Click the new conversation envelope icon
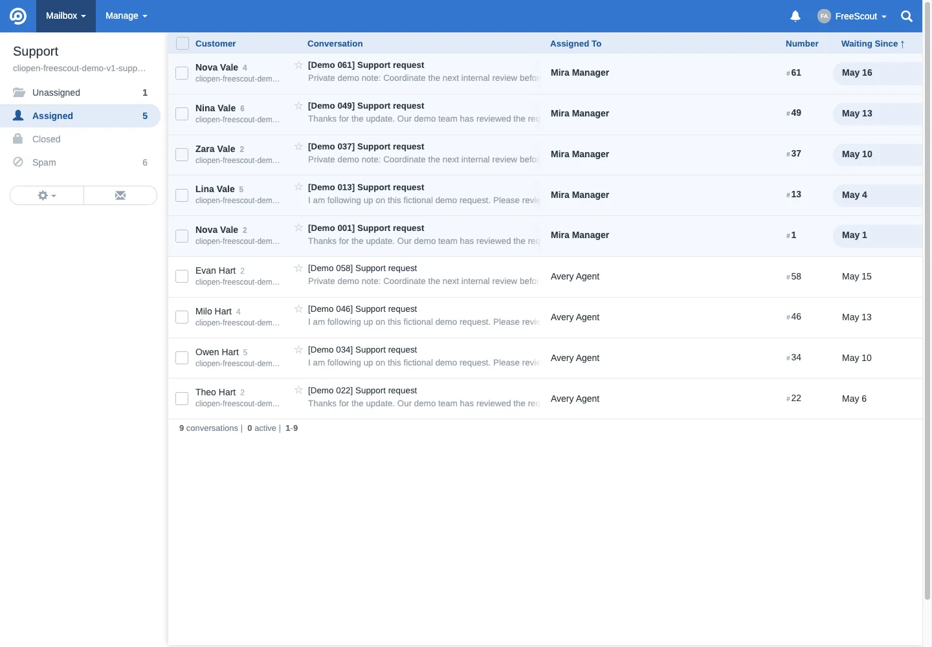The width and height of the screenshot is (932, 647). pos(120,195)
